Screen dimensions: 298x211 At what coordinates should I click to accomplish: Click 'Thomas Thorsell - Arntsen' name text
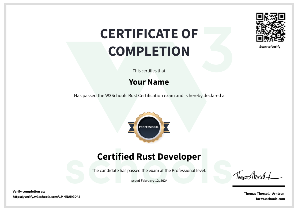pyautogui.click(x=265, y=193)
